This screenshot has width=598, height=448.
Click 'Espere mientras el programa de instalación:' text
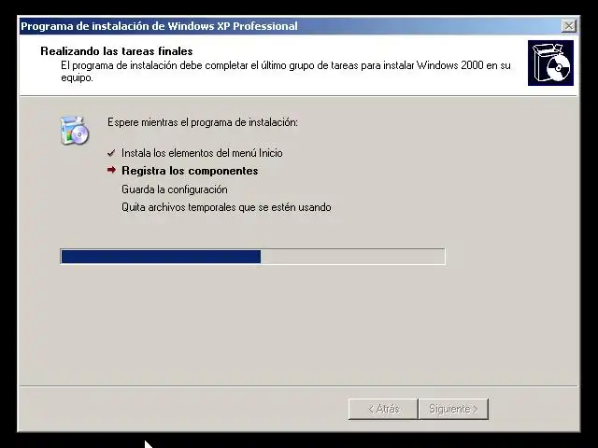(x=203, y=122)
